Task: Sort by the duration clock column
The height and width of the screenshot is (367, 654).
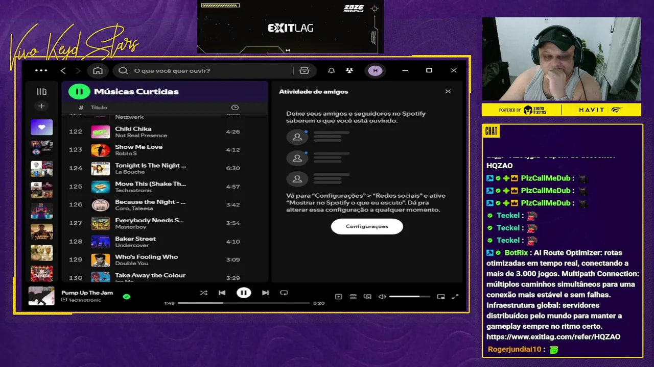Action: 235,108
